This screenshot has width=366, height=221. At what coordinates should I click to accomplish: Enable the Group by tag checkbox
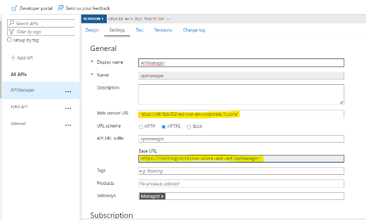9,40
